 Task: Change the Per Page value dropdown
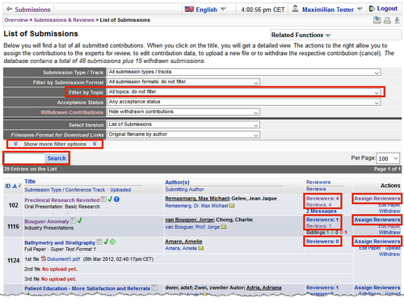tap(388, 158)
